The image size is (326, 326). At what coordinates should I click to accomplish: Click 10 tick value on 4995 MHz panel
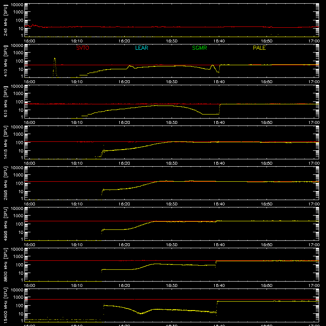(21, 232)
